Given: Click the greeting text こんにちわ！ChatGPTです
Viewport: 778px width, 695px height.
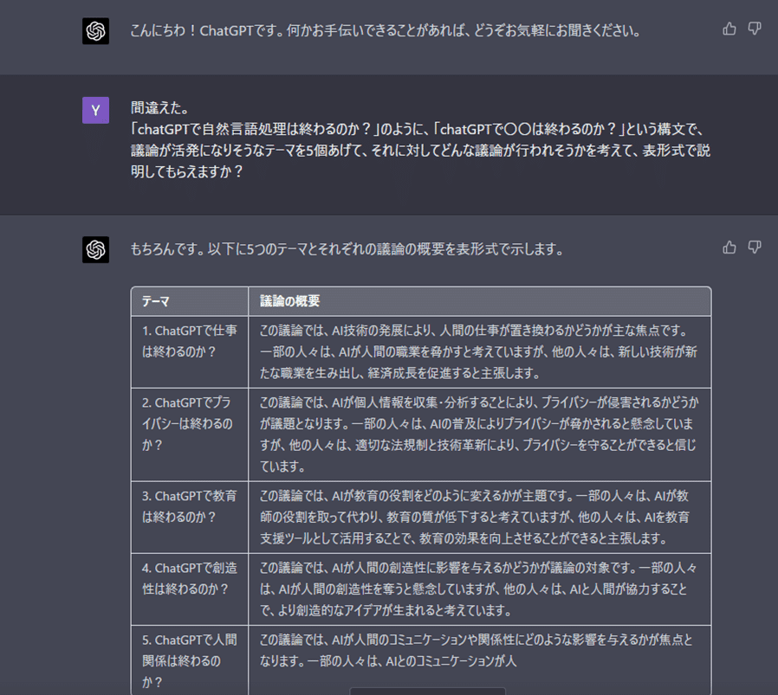Looking at the screenshot, I should pos(385,31).
